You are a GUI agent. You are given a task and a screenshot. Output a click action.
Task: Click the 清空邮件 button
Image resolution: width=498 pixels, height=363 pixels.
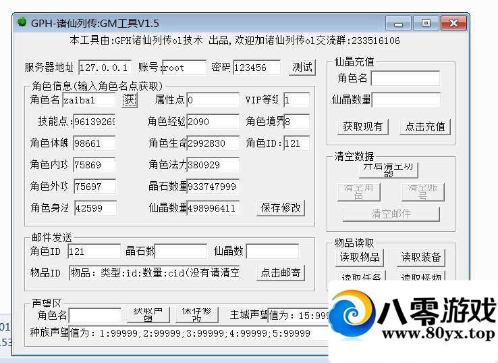391,214
